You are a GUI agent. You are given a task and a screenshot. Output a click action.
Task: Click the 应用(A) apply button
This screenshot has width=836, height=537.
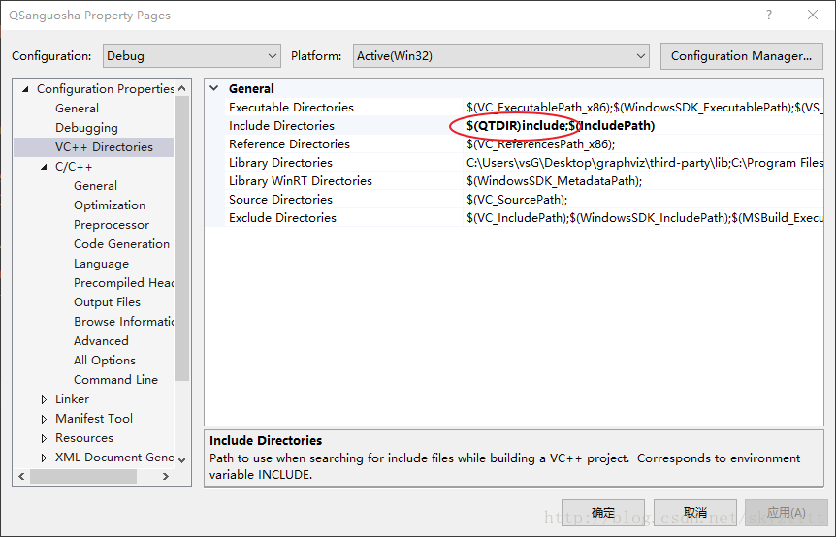[787, 513]
